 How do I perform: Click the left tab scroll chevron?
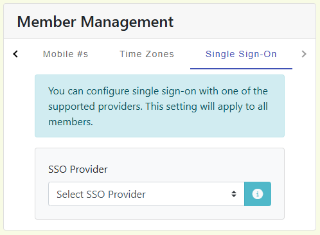point(15,54)
